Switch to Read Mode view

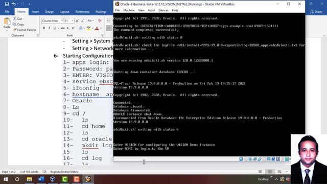(x=260, y=172)
